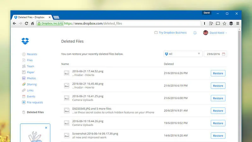The image size is (252, 142).
Task: Click the Recents clock icon
Action: point(24,54)
